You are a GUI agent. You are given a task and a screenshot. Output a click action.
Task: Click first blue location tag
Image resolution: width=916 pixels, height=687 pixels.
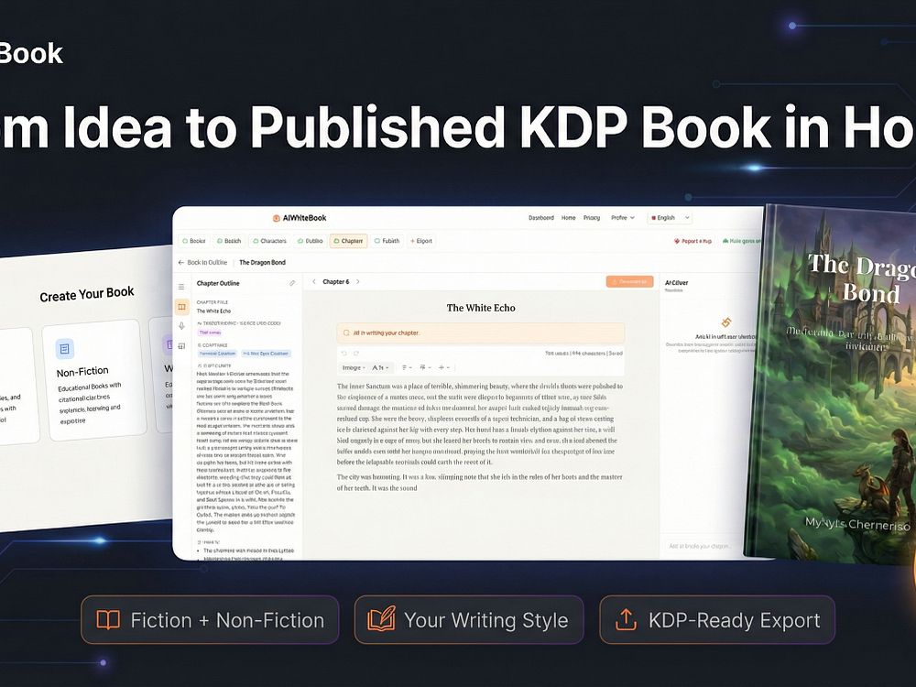pyautogui.click(x=217, y=354)
